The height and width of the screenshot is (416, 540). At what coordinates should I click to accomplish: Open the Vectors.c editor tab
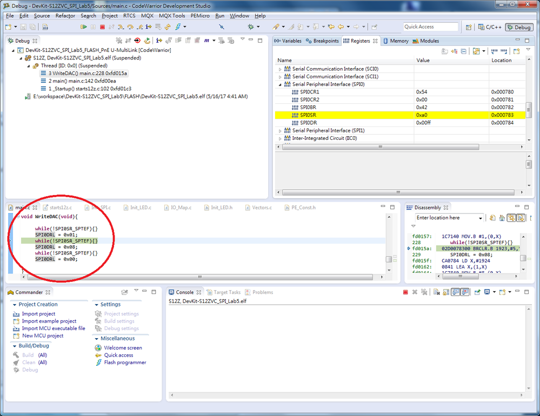point(258,207)
